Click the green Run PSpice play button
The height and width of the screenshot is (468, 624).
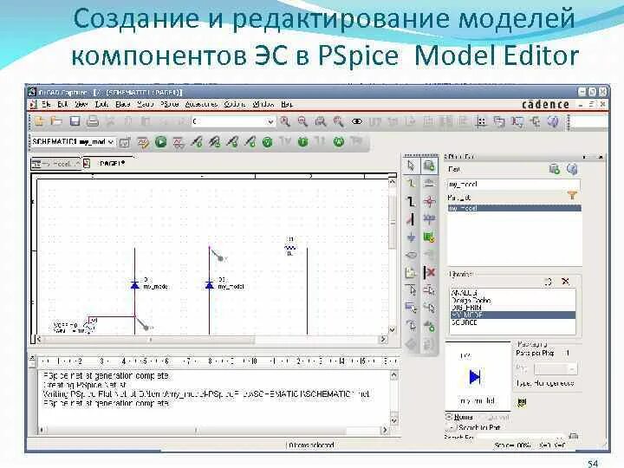pos(161,141)
